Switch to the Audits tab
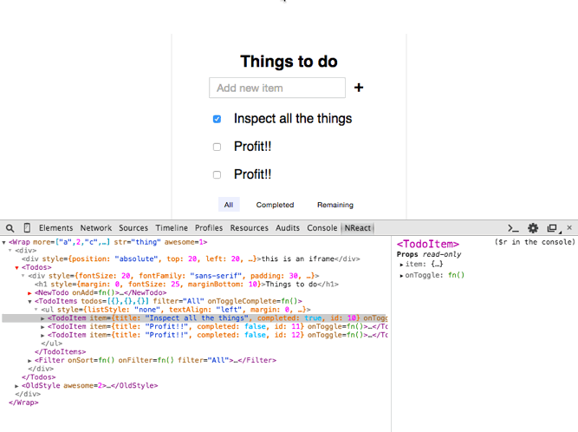This screenshot has height=432, width=578. coord(288,228)
